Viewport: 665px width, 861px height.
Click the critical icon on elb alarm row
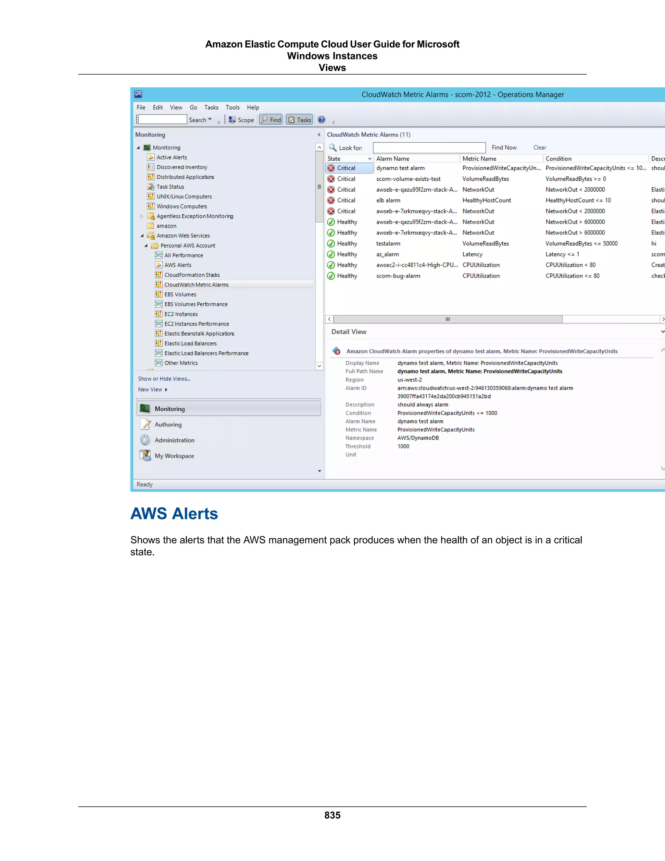pos(331,200)
